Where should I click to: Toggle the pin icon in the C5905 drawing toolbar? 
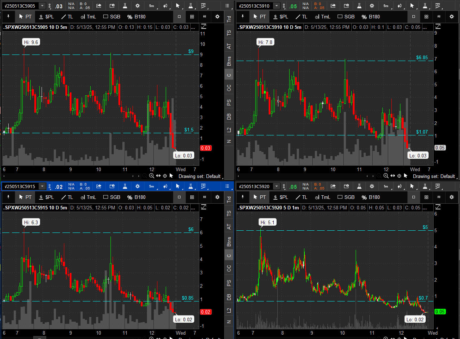pyautogui.click(x=8, y=17)
